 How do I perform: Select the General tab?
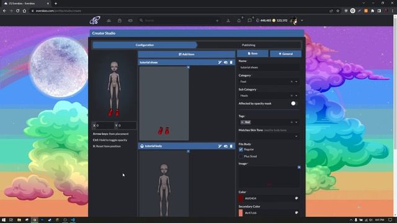click(x=285, y=54)
